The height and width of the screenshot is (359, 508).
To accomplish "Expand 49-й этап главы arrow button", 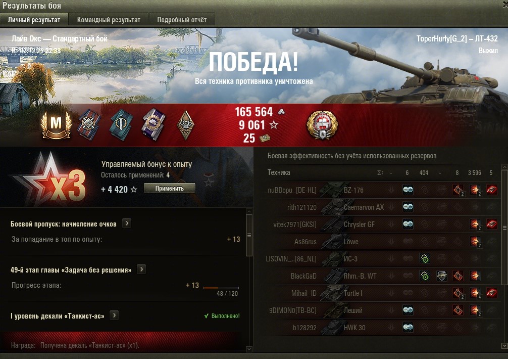I will (x=141, y=270).
